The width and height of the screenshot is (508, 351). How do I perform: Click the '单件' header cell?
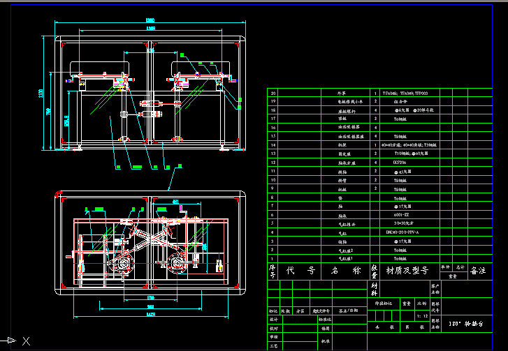click(446, 267)
